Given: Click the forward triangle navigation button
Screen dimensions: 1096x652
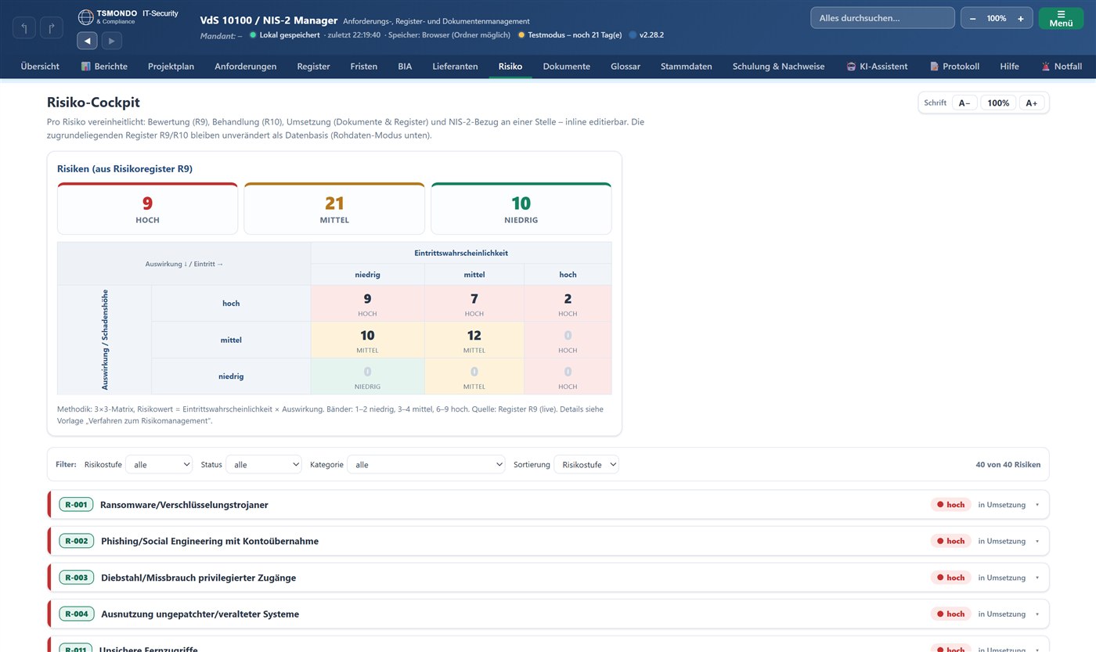Looking at the screenshot, I should 112,41.
